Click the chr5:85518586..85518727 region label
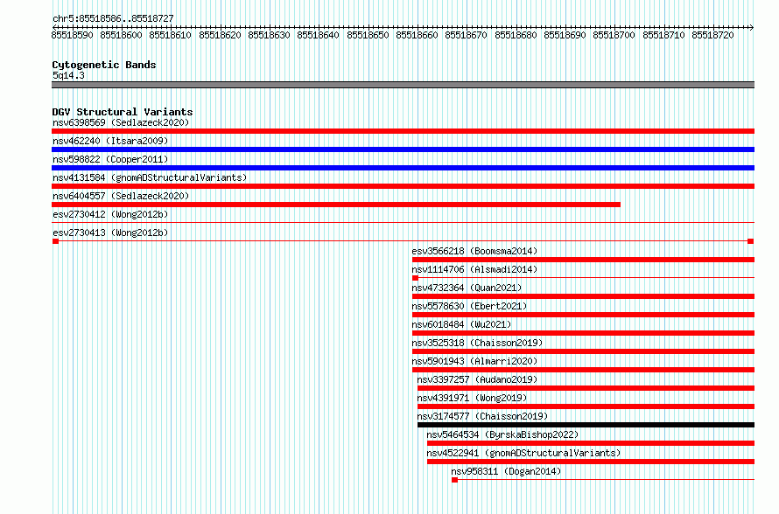Image resolution: width=779 pixels, height=514 pixels. (113, 18)
